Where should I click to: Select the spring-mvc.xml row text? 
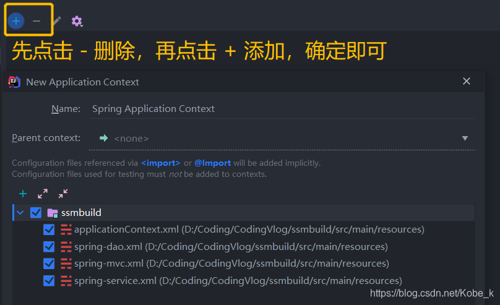point(232,264)
